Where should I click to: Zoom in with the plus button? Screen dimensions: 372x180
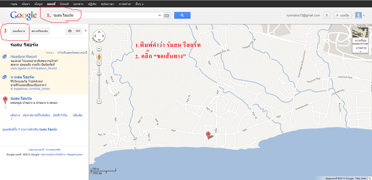tap(99, 63)
